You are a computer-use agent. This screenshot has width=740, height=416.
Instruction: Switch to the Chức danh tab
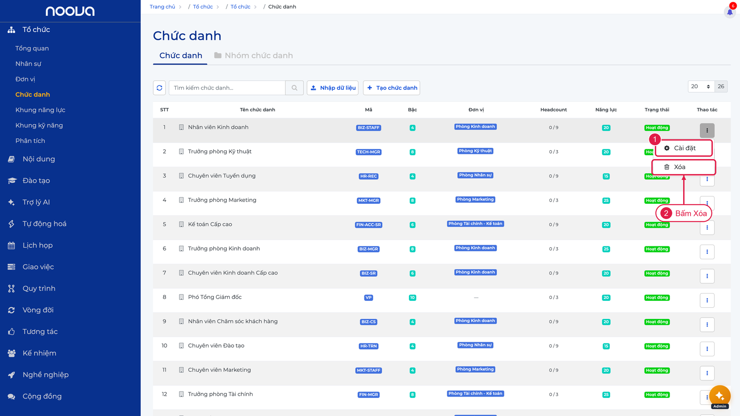pos(181,55)
